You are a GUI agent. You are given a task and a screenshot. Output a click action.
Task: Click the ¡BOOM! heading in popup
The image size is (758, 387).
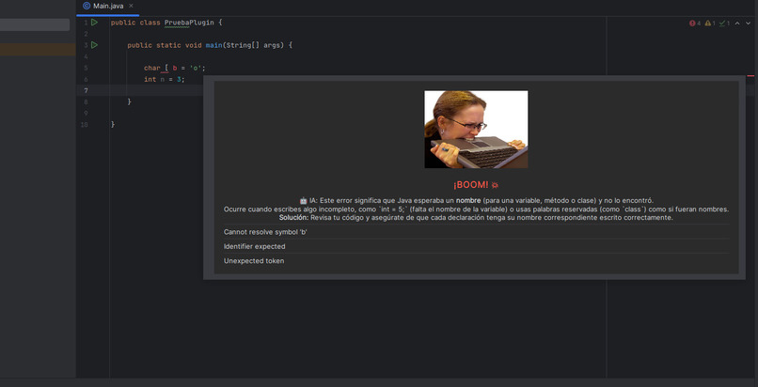pos(476,185)
